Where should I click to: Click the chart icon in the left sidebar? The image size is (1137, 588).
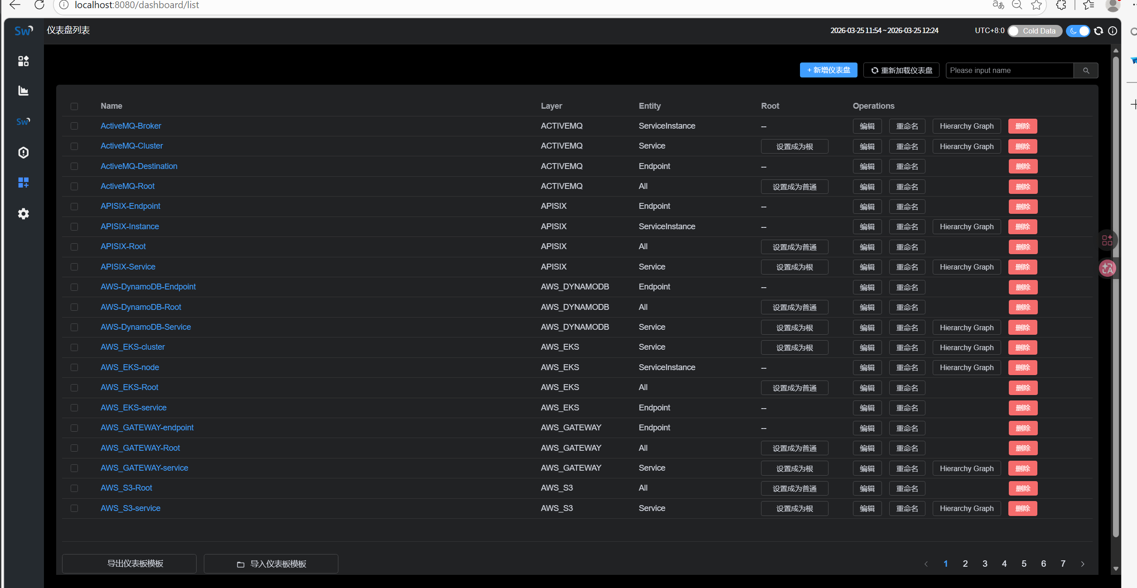pos(23,91)
